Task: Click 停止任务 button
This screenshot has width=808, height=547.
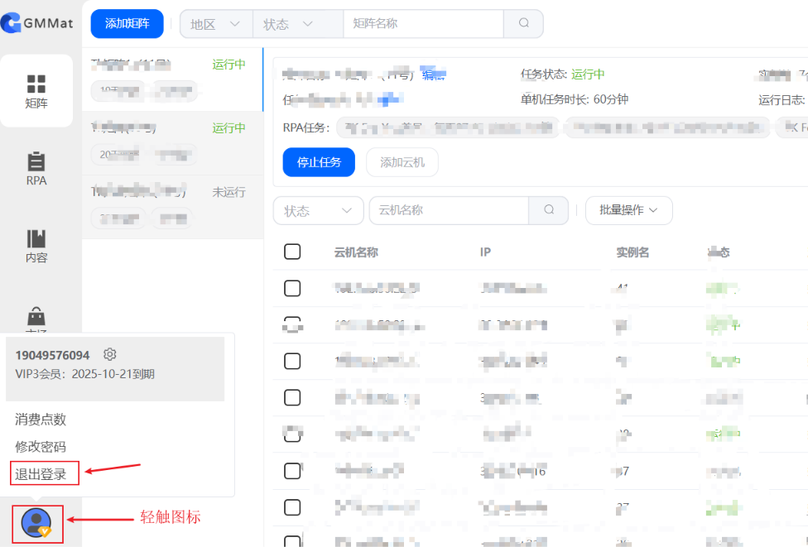Action: [319, 162]
